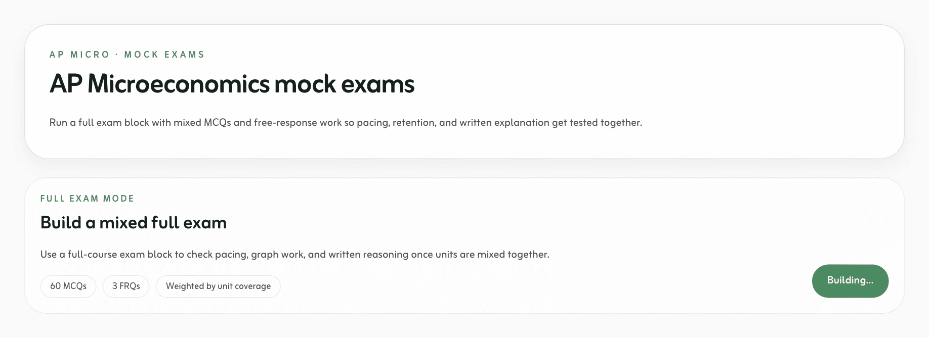Click the Build a mixed full exam heading
Screen dimensions: 929x338
(x=134, y=223)
